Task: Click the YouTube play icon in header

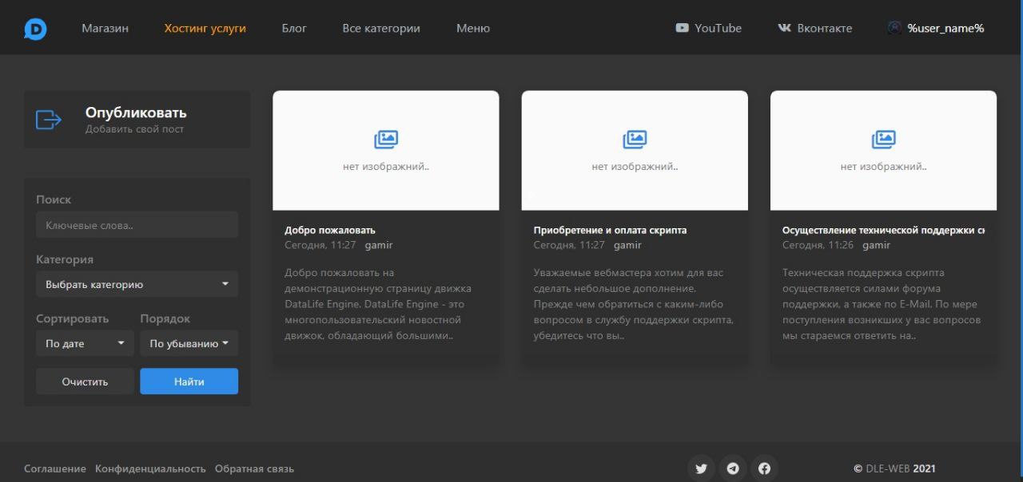Action: [x=682, y=28]
